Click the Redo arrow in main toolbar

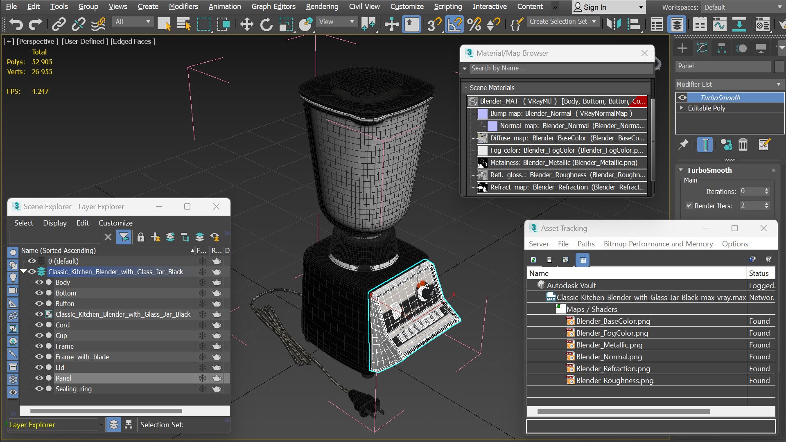[35, 25]
